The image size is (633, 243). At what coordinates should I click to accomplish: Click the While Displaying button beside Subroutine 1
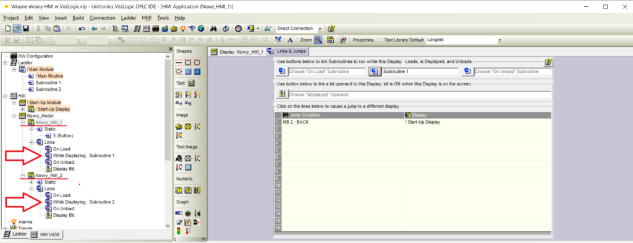(x=375, y=72)
